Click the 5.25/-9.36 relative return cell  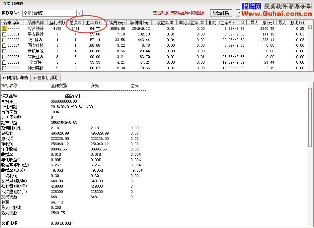234,28
